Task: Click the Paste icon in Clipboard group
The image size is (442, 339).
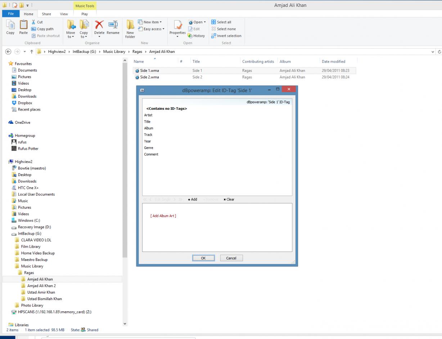Action: [x=23, y=25]
